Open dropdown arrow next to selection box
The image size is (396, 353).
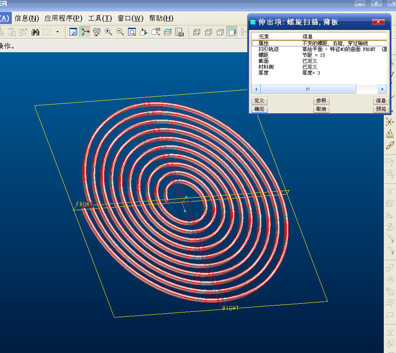tap(58, 32)
